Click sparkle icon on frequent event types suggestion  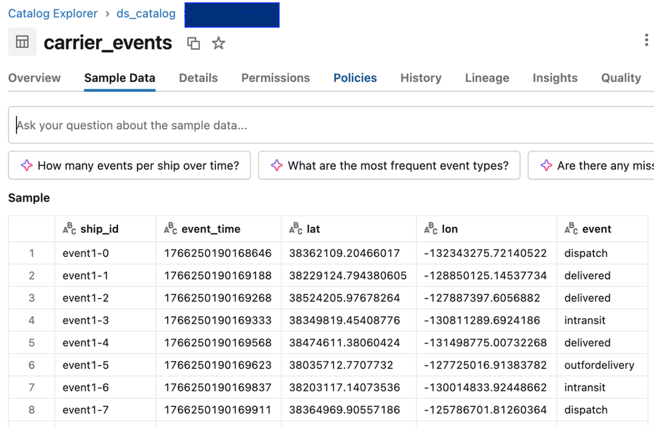(277, 165)
